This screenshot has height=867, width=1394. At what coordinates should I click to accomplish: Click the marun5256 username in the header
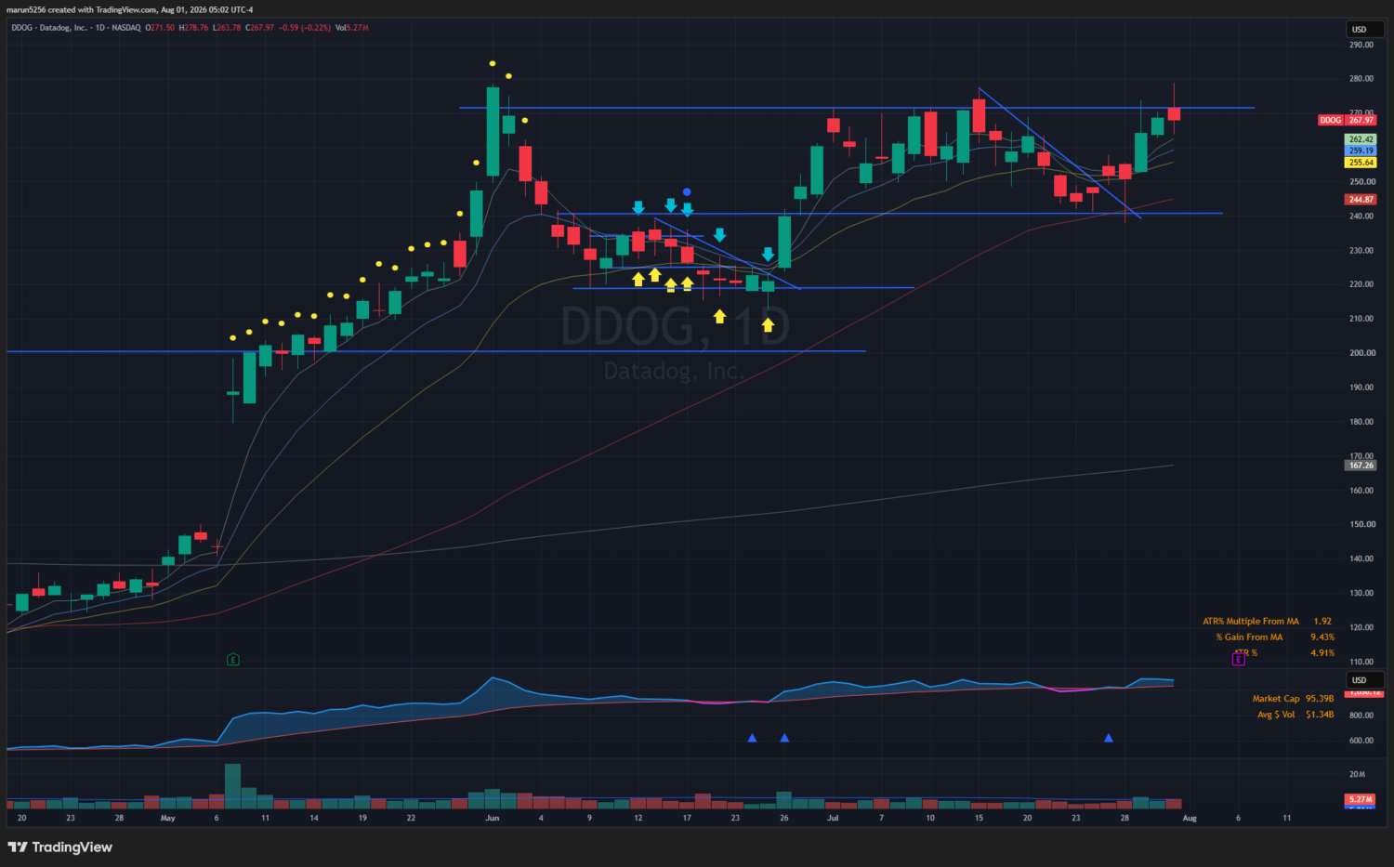click(25, 10)
